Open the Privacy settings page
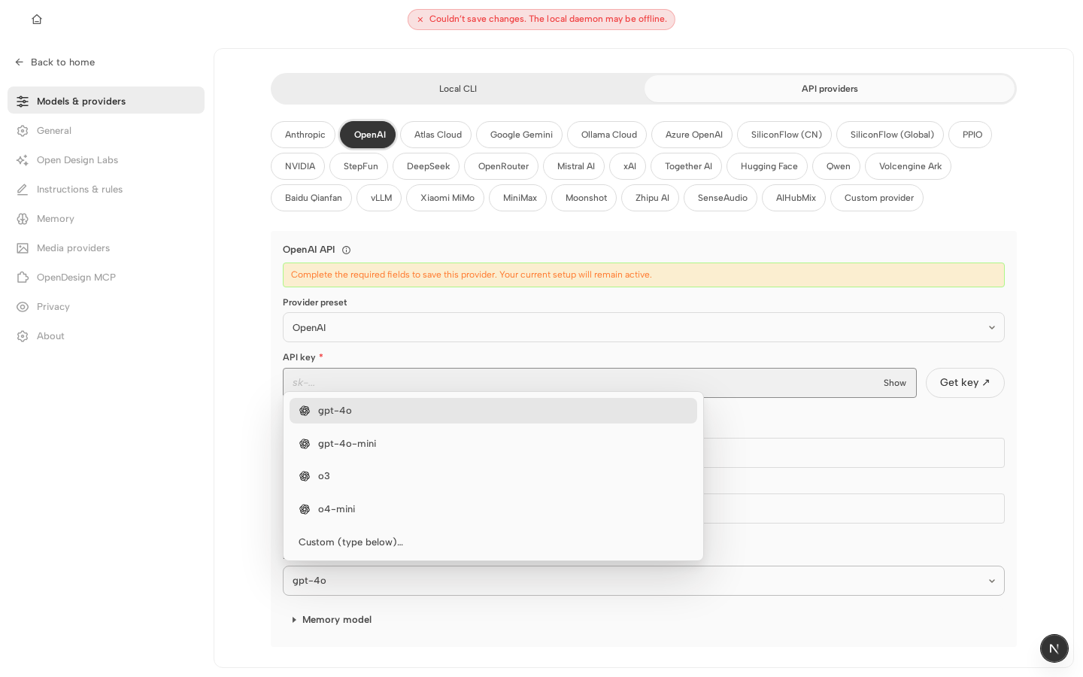The height and width of the screenshot is (677, 1083). (106, 307)
